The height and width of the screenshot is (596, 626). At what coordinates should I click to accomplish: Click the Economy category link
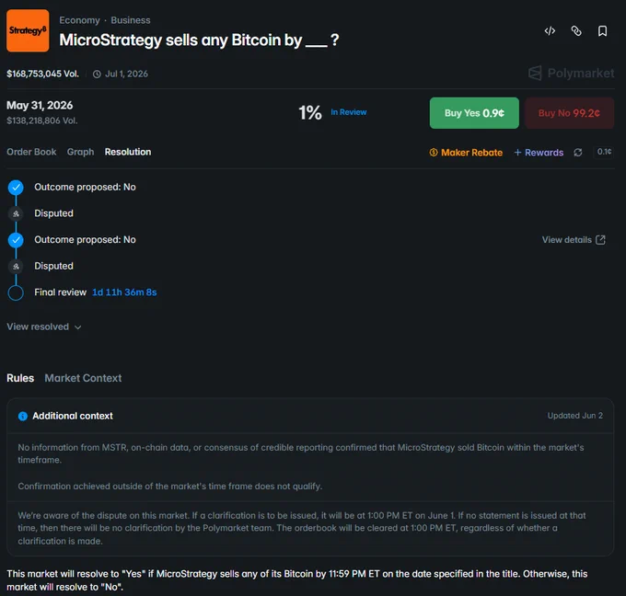point(79,20)
